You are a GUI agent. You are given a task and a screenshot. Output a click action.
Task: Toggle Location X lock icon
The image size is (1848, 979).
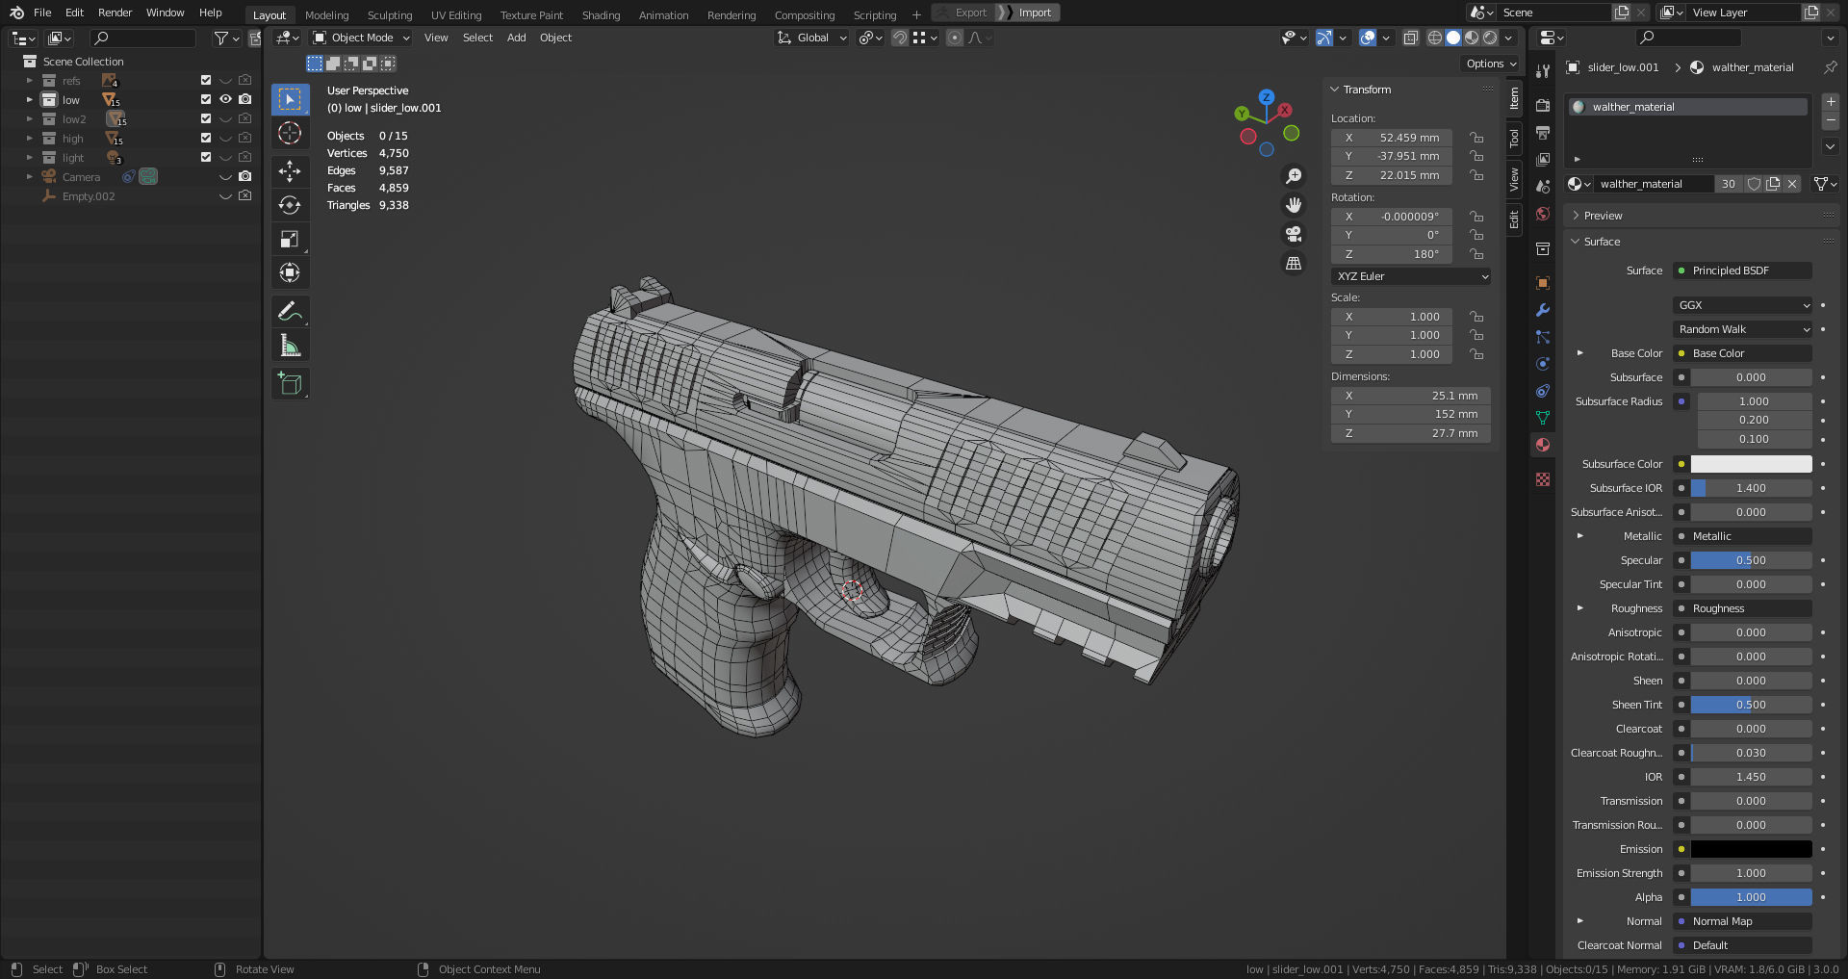[x=1476, y=138]
